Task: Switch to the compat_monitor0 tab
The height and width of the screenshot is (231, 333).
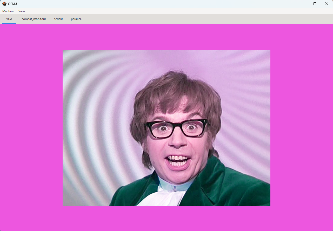Action: tap(34, 19)
